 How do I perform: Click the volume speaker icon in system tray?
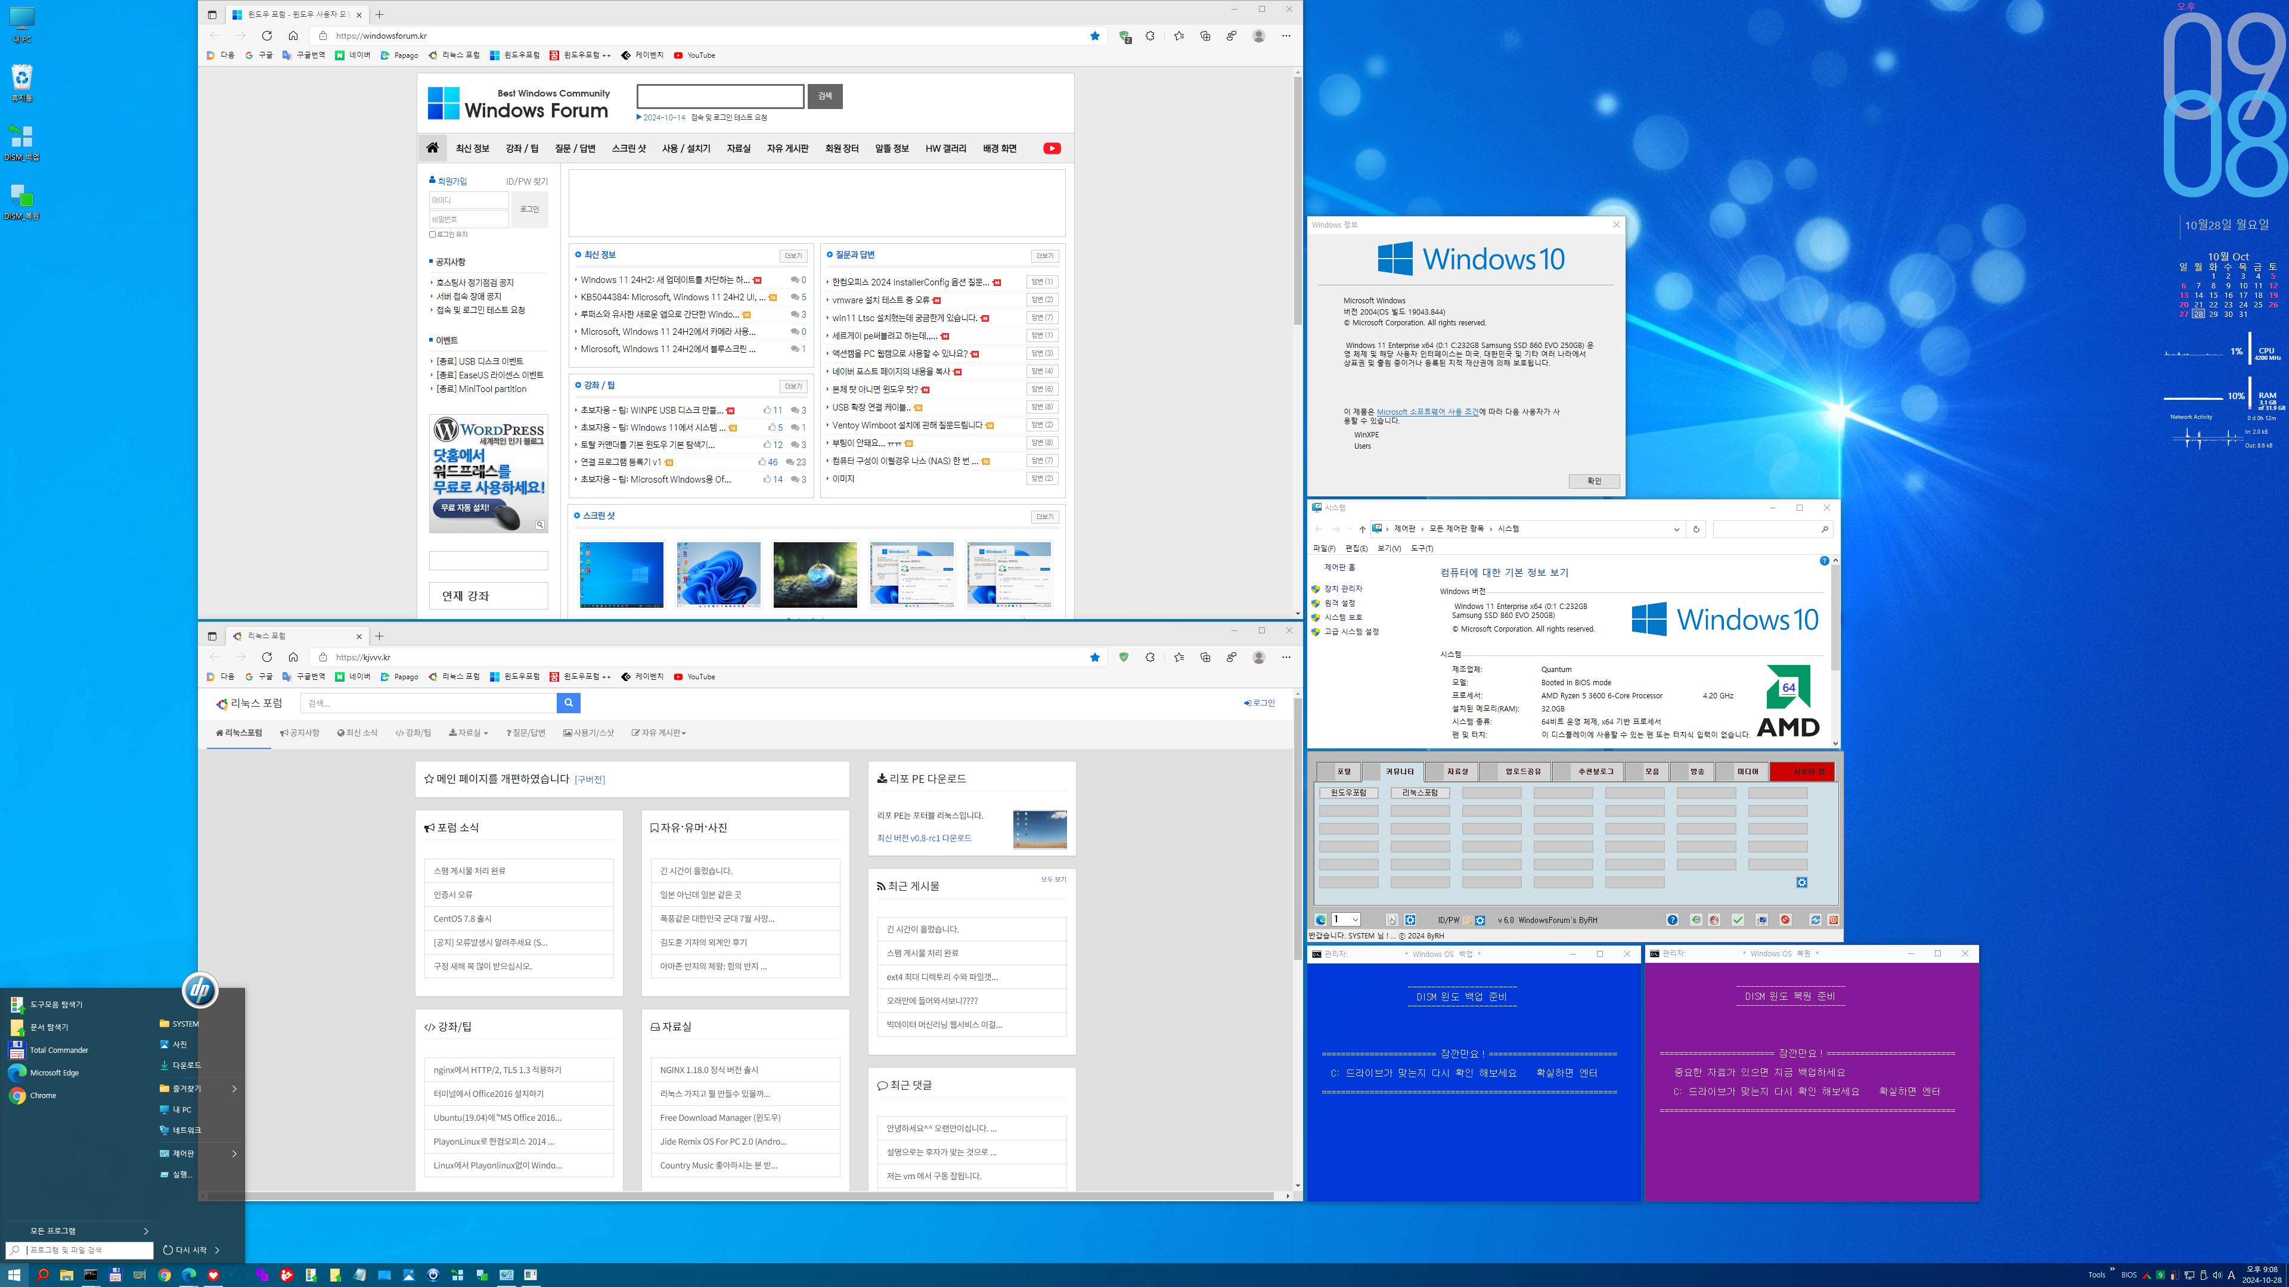[2218, 1276]
